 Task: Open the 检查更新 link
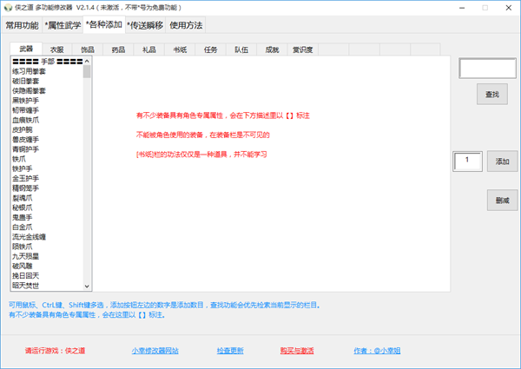(230, 351)
